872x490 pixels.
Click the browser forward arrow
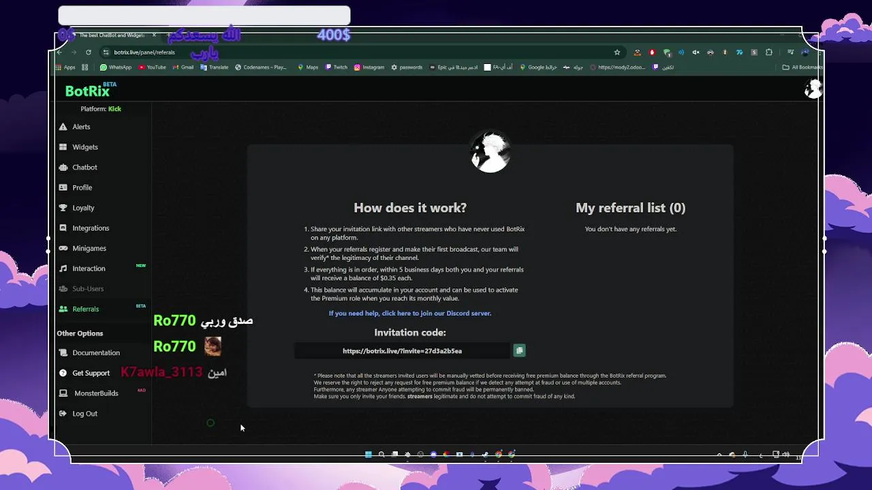[x=74, y=52]
